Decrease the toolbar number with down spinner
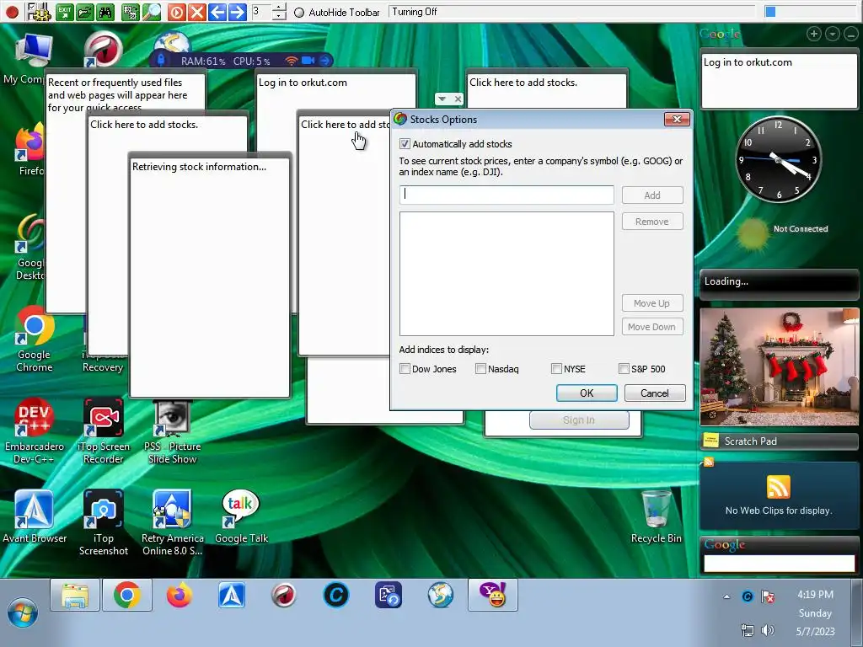Image resolution: width=863 pixels, height=647 pixels. [279, 16]
